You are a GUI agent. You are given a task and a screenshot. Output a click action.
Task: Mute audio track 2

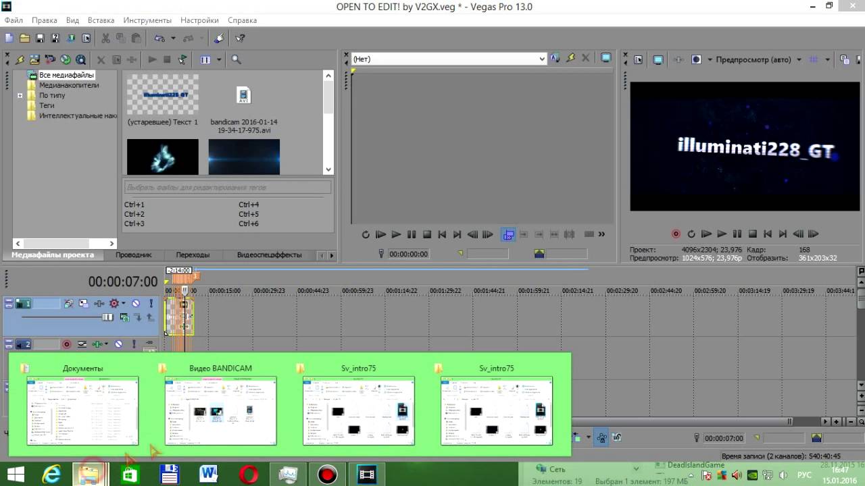click(119, 344)
